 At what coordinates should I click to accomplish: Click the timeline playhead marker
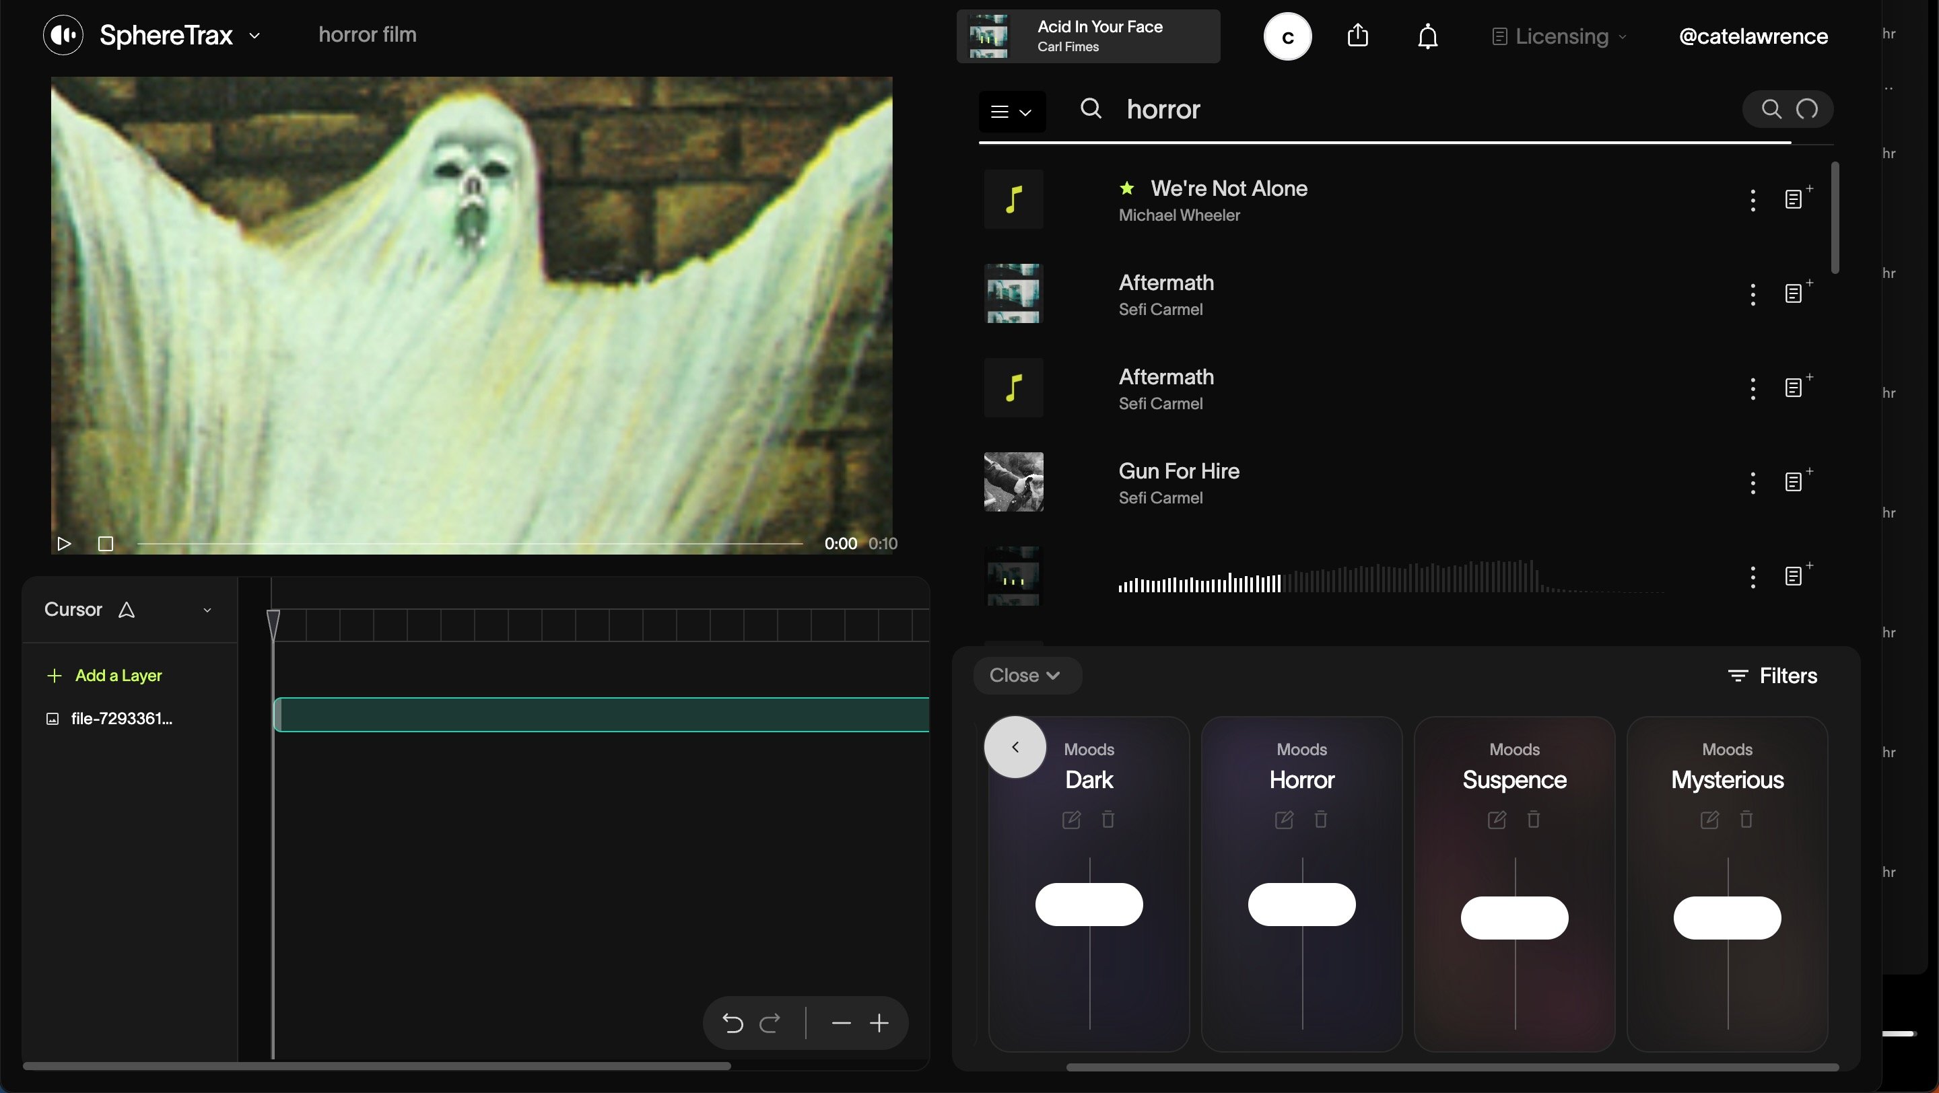[273, 625]
